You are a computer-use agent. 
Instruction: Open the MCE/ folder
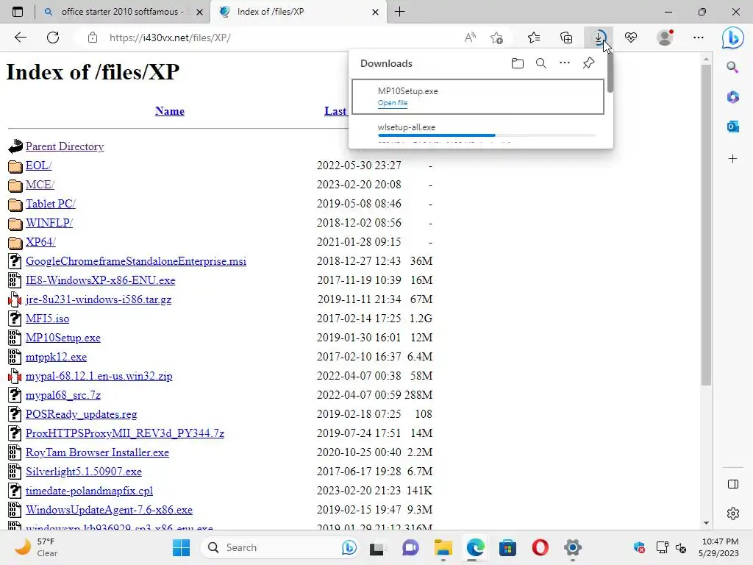[40, 185]
